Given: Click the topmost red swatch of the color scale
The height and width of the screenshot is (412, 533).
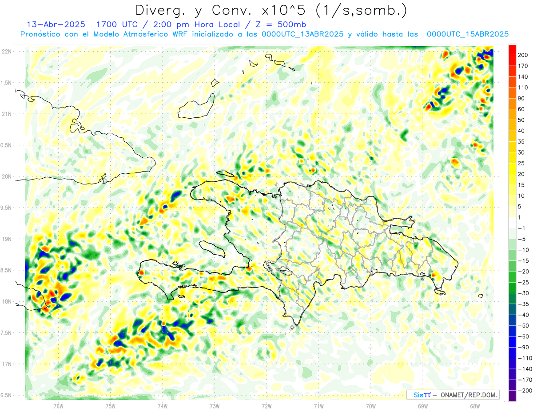Looking at the screenshot, I should click(512, 49).
